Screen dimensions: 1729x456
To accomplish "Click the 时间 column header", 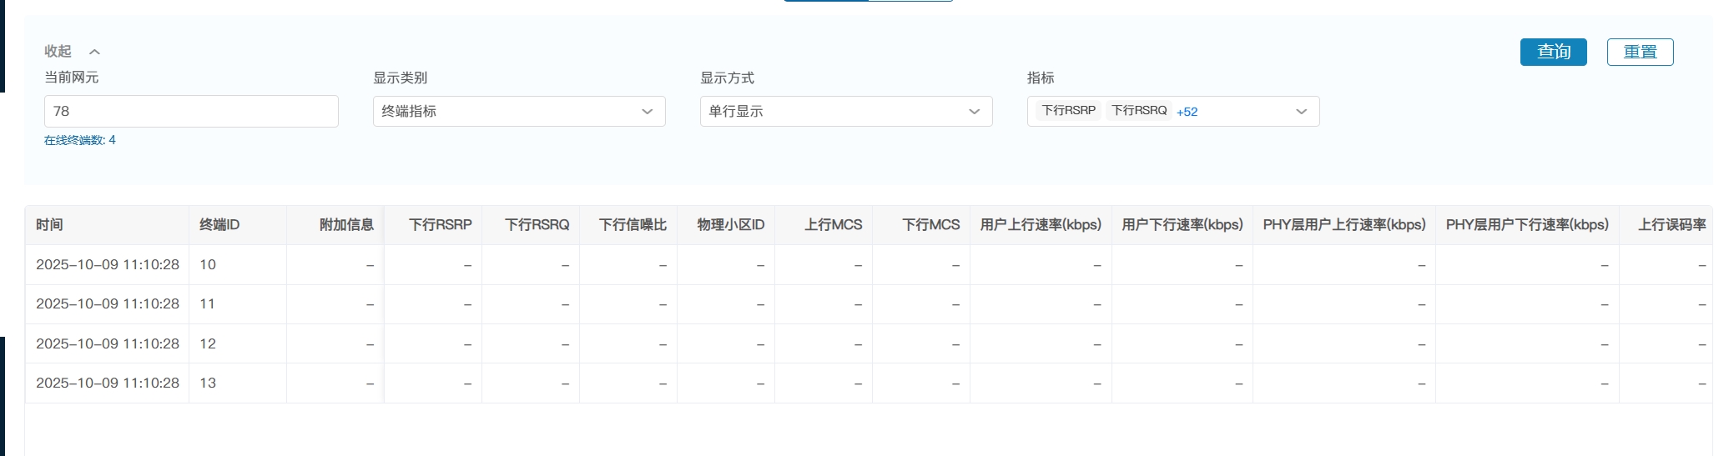I will click(x=49, y=225).
